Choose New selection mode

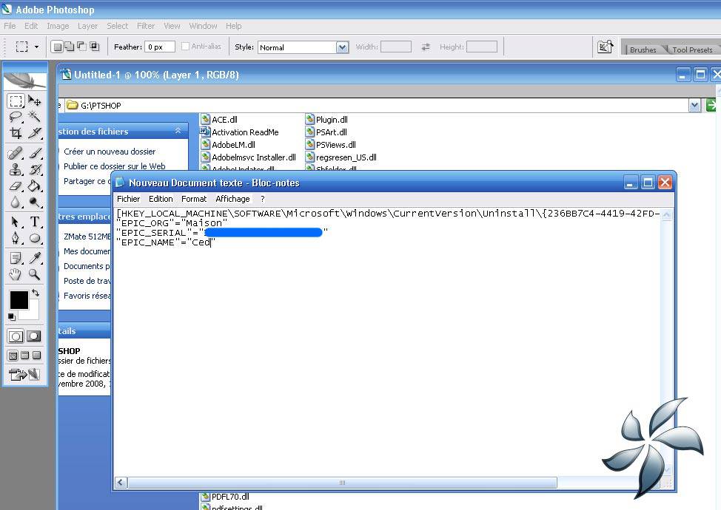(x=57, y=47)
